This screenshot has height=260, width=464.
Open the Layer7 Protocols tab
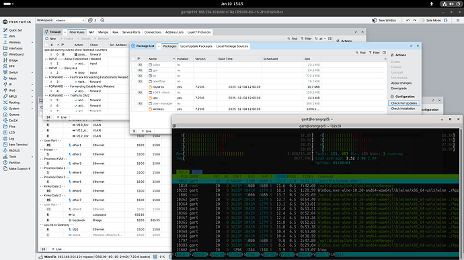click(199, 32)
